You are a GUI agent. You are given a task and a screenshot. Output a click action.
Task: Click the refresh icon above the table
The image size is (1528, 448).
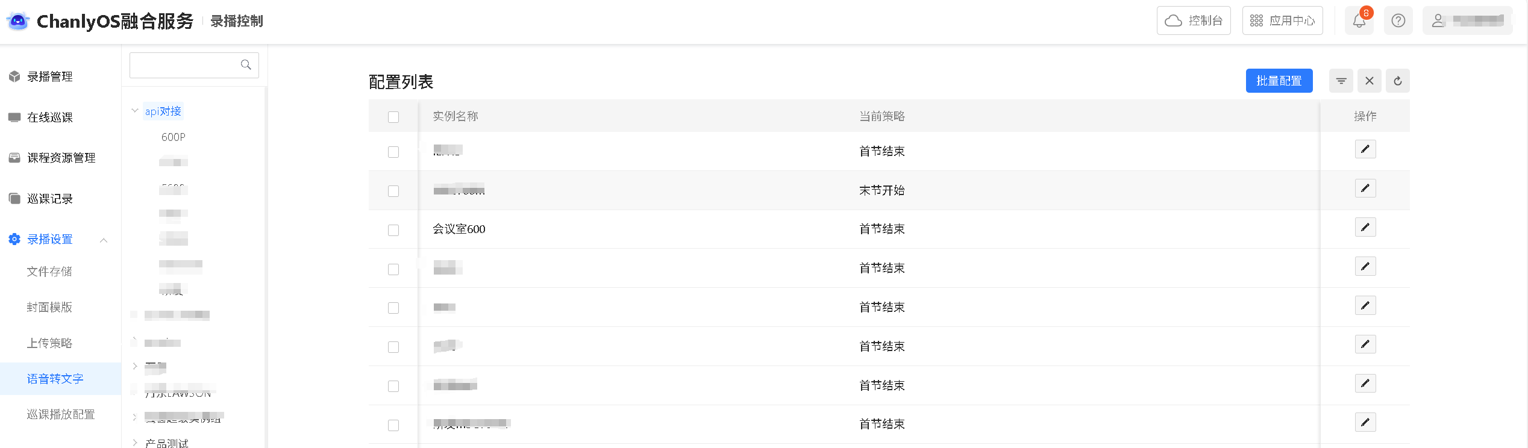point(1397,81)
